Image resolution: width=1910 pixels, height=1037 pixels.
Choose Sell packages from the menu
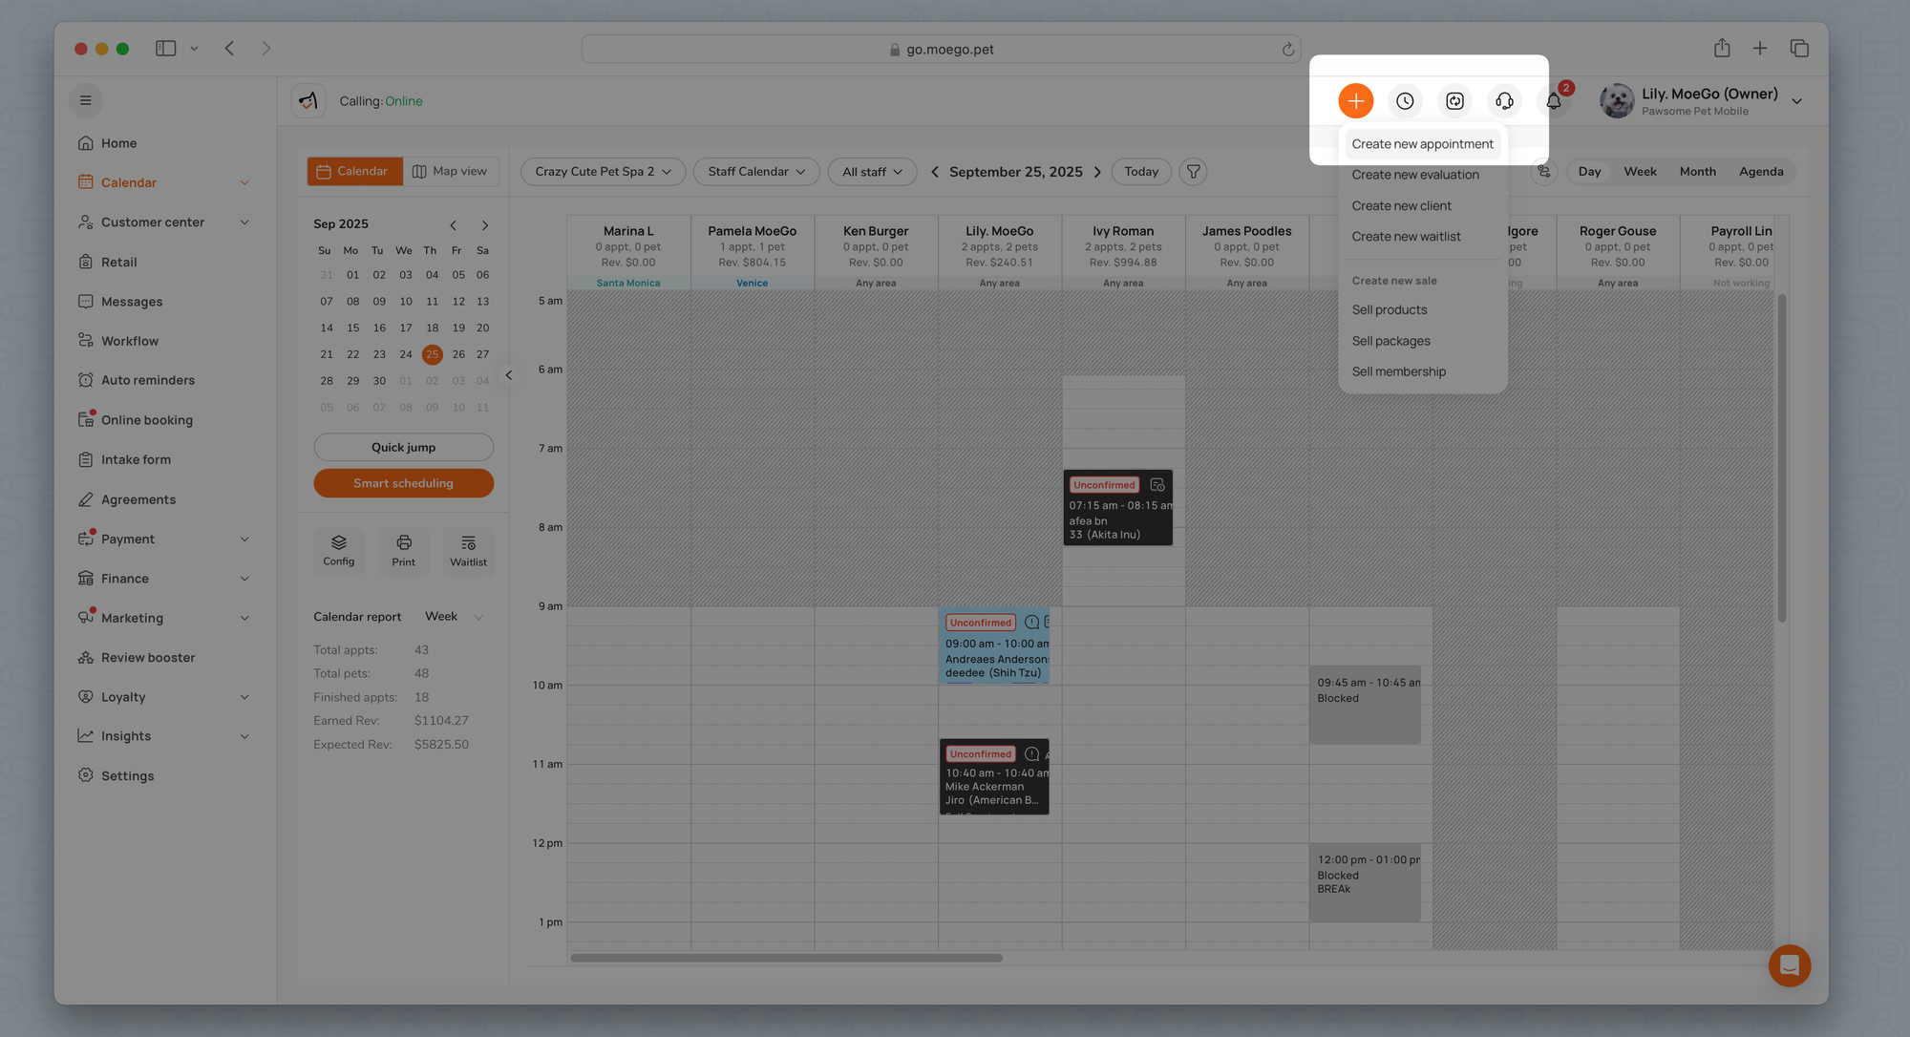pyautogui.click(x=1390, y=341)
